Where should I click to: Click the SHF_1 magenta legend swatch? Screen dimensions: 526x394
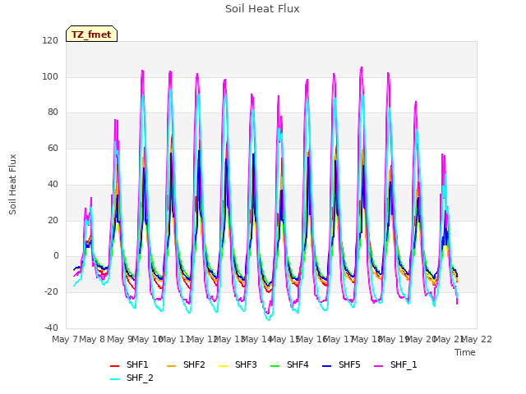[378, 366]
